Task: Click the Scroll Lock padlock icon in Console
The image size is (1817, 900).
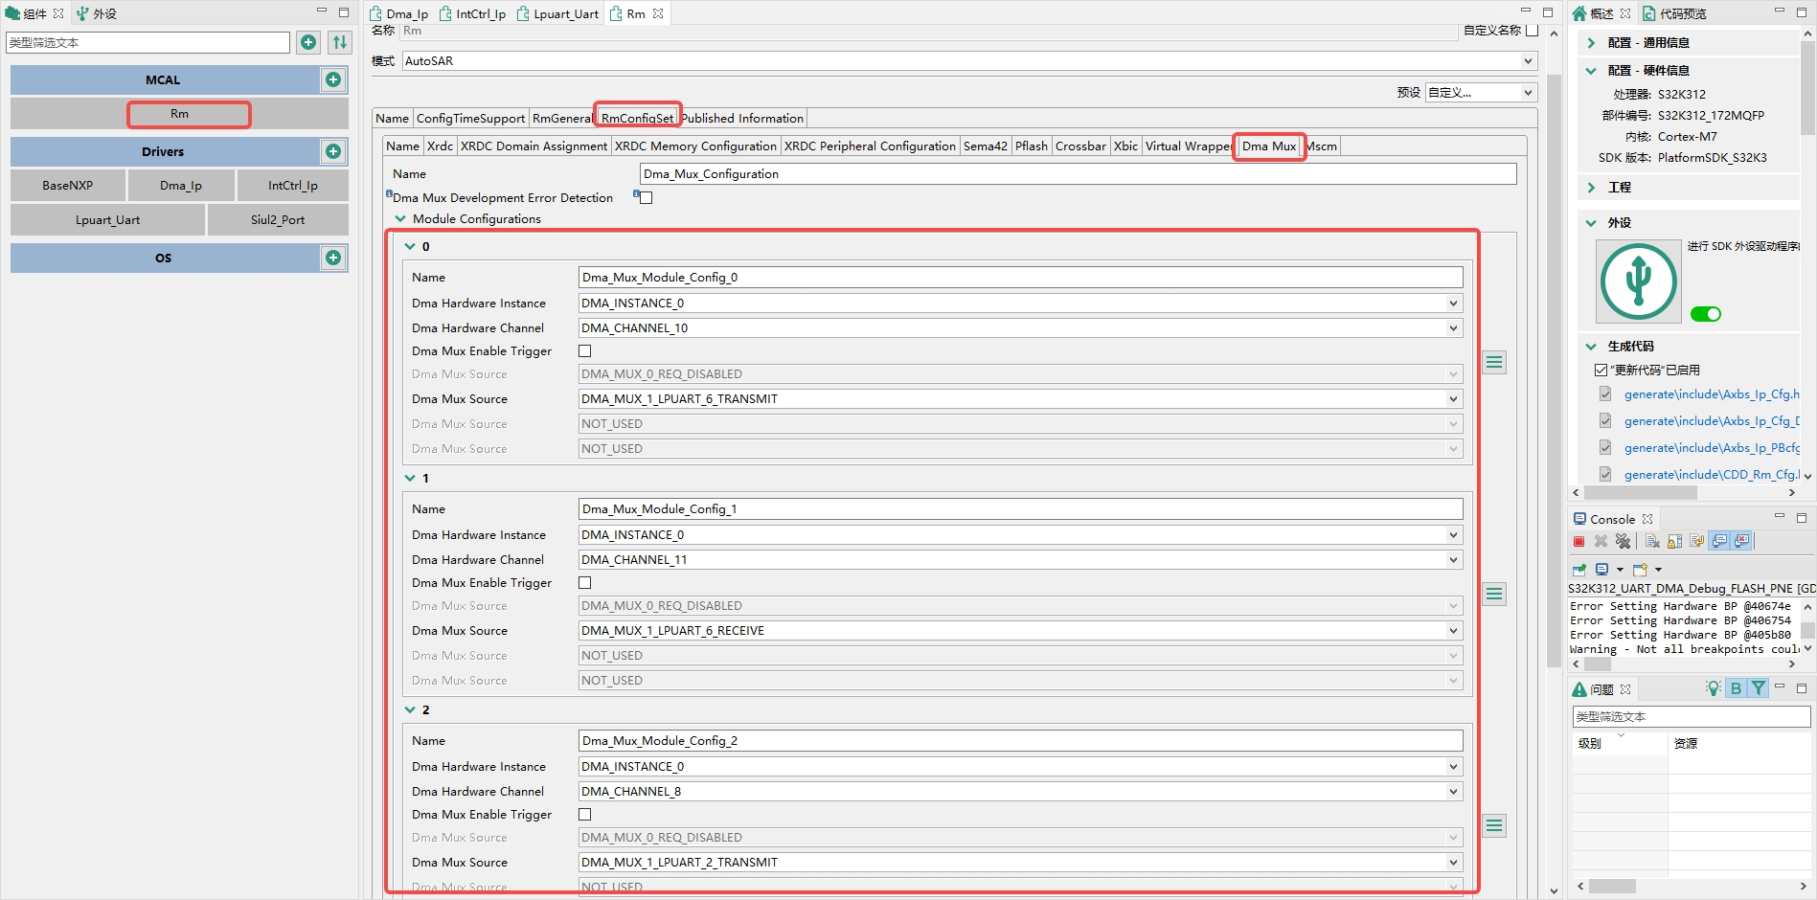Action: click(1673, 541)
